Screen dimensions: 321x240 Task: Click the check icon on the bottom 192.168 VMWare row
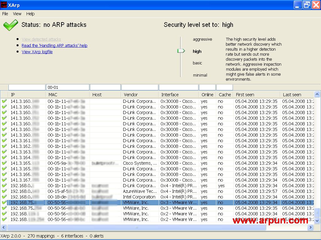pyautogui.click(x=4, y=219)
